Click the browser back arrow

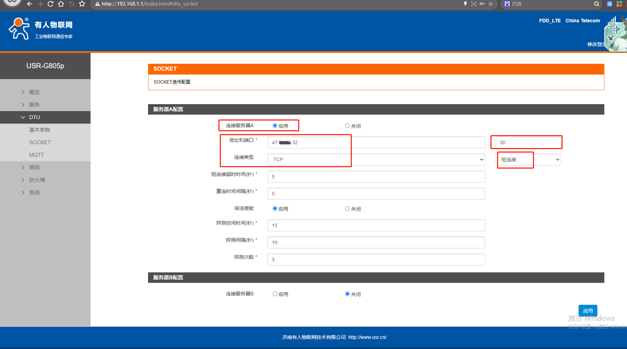30,4
